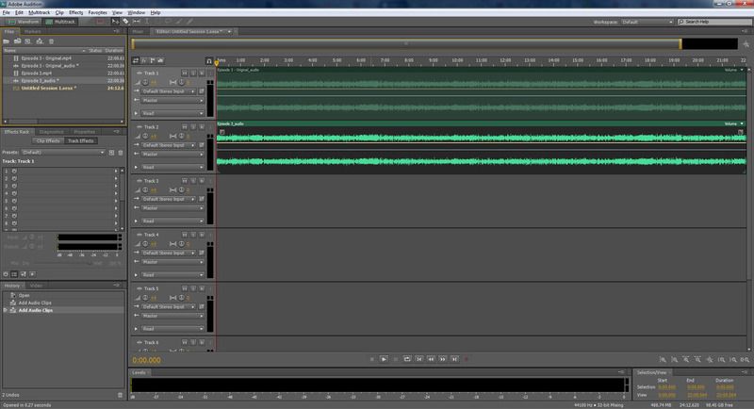
Task: Open Track 1 Read automation mode dropdown
Action: (172, 113)
